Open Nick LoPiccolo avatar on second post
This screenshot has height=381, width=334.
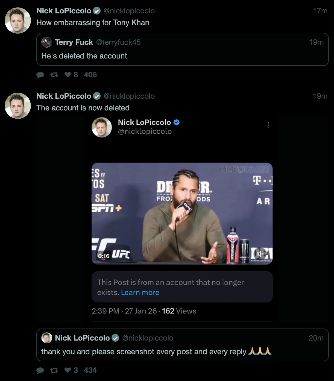point(18,106)
